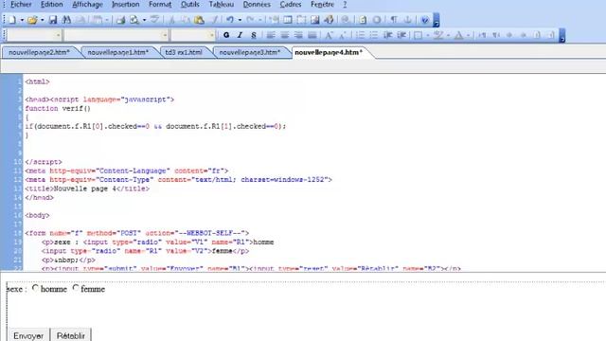Open the Affichage menu
Screen dimensions: 606x341
point(87,4)
